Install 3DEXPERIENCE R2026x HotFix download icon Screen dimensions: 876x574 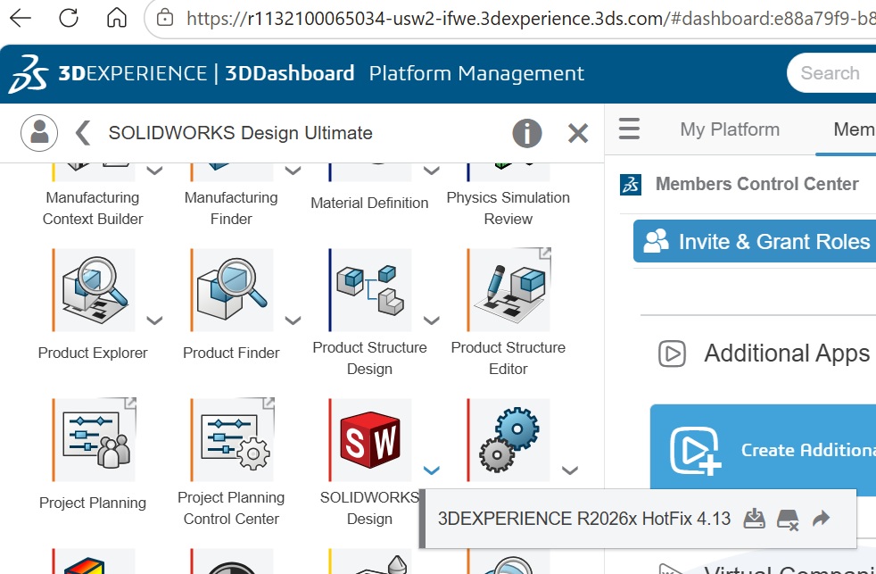tap(754, 519)
